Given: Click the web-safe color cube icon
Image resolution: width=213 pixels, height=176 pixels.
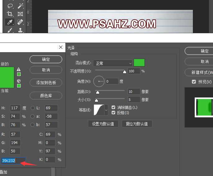Looking at the screenshot, I should (19, 81).
